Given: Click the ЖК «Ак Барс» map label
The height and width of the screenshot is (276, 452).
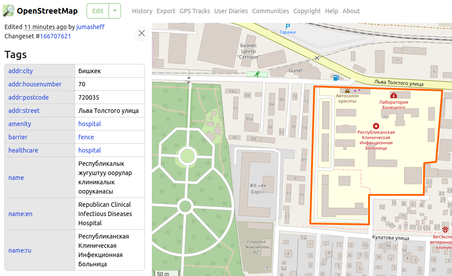Looking at the screenshot, I should click(258, 189).
